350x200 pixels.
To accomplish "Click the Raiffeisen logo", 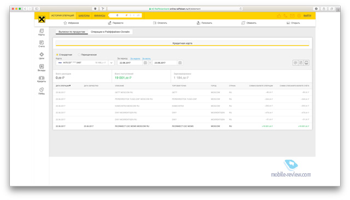I will coord(42,20).
